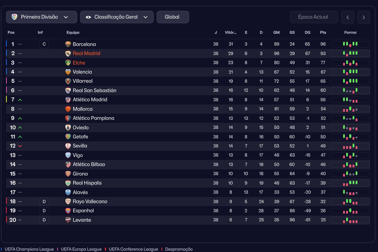Click Real Madrid's Forma results bar
This screenshot has height=252, width=378.
[x=350, y=53]
